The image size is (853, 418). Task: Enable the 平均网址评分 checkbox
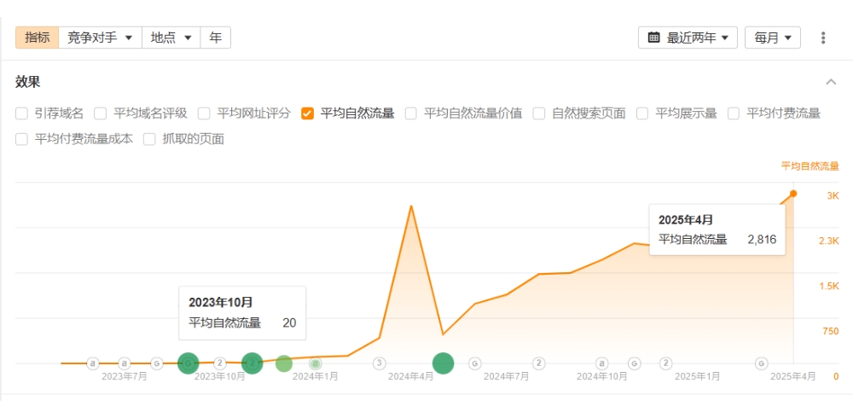(204, 113)
